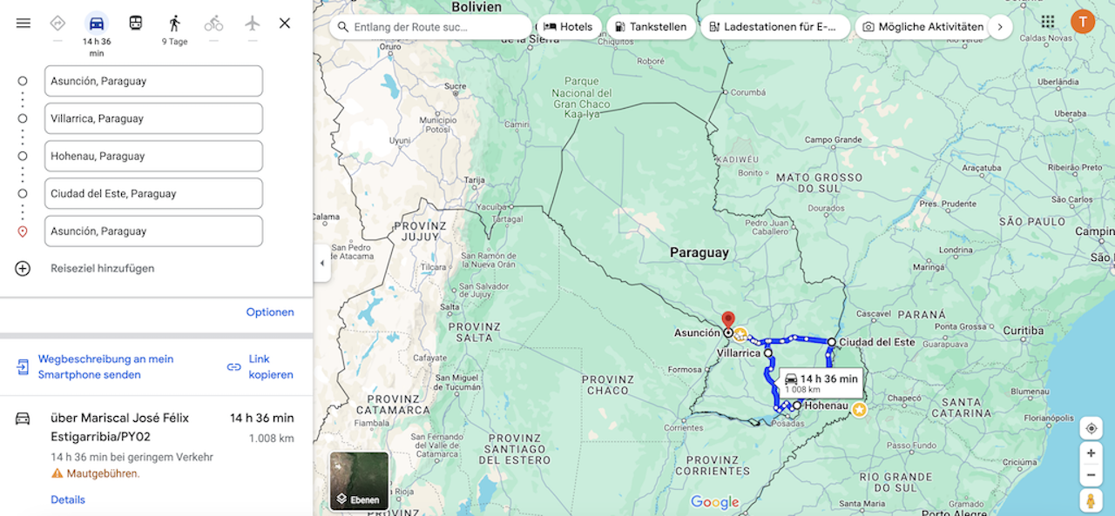Viewport: 1115px width, 516px height.
Task: Click Curitiba city label
Action: pos(1023,331)
